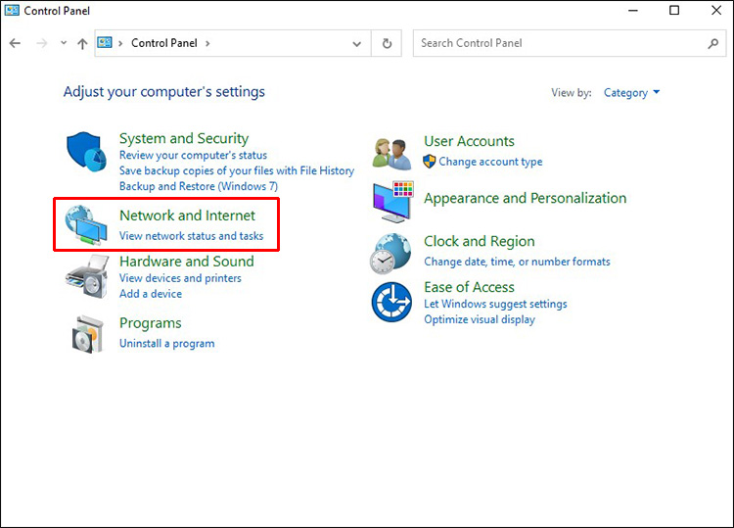Click the User Accounts people icon
The width and height of the screenshot is (734, 528).
coord(393,151)
